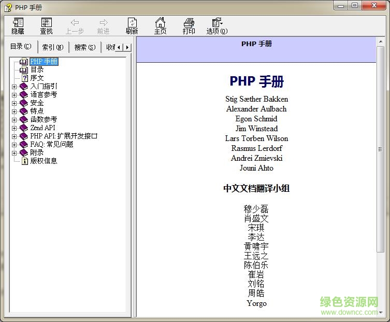Click the purple book icon beside 安全
The width and height of the screenshot is (390, 322).
pos(24,103)
